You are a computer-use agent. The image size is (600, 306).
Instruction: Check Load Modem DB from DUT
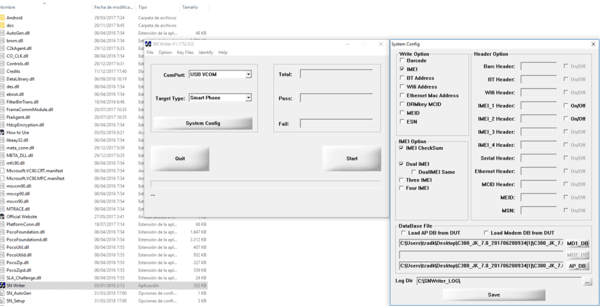click(x=487, y=233)
